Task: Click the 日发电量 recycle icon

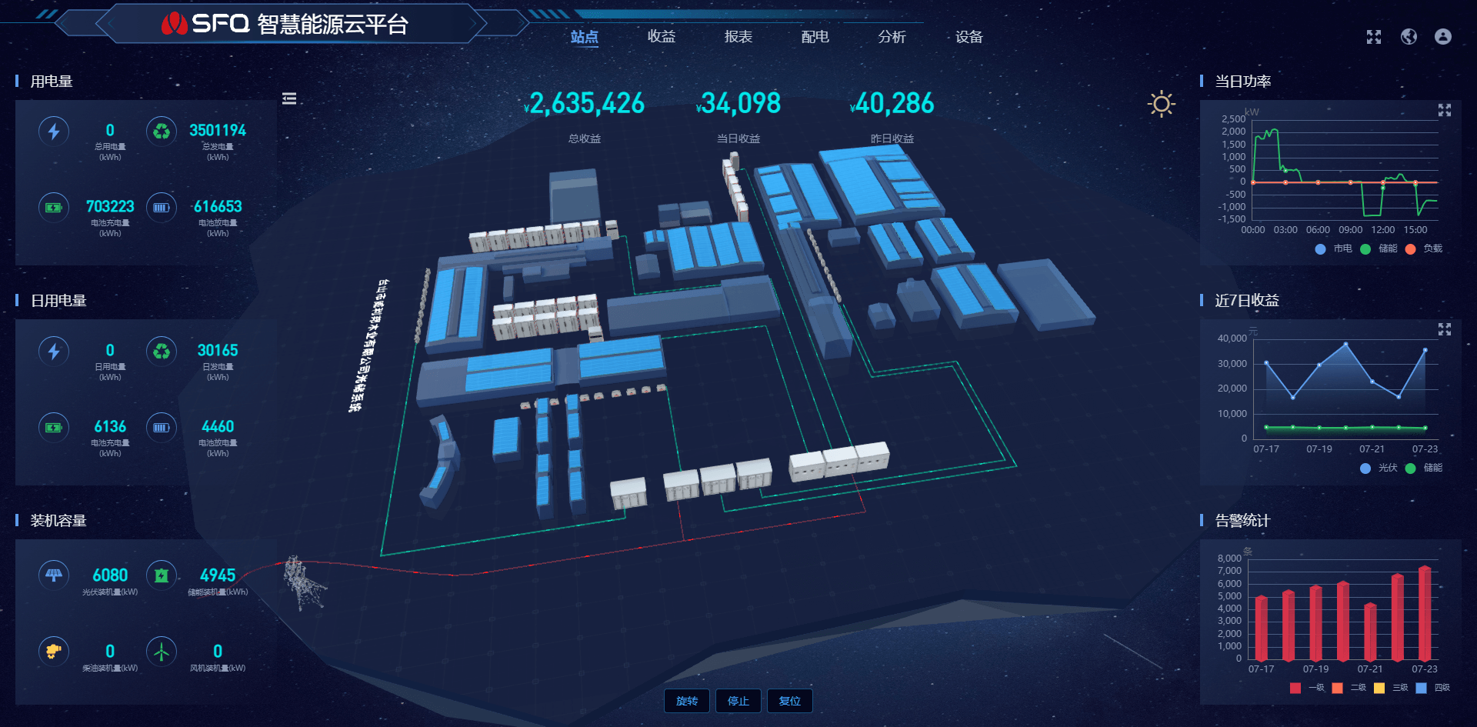Action: tap(162, 351)
